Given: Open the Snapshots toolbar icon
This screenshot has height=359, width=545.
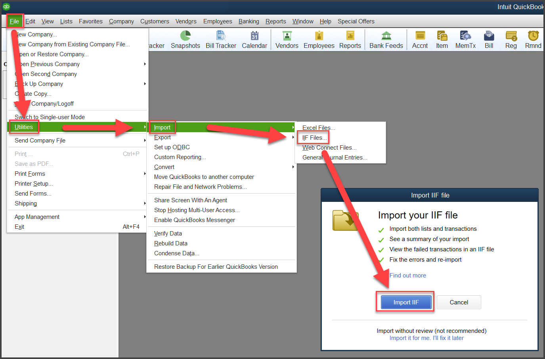Looking at the screenshot, I should click(185, 40).
